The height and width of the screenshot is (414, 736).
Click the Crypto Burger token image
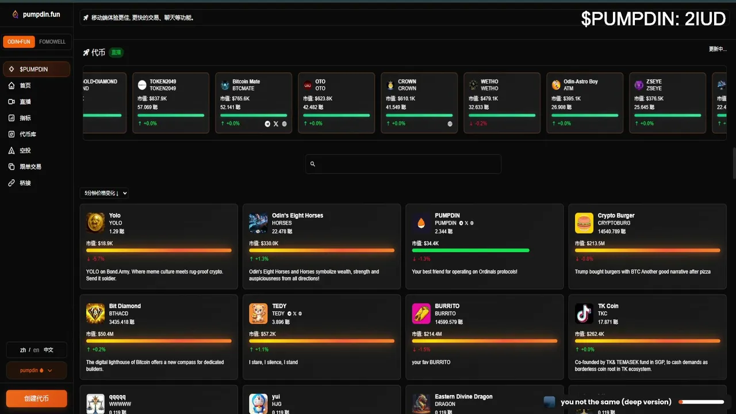584,223
